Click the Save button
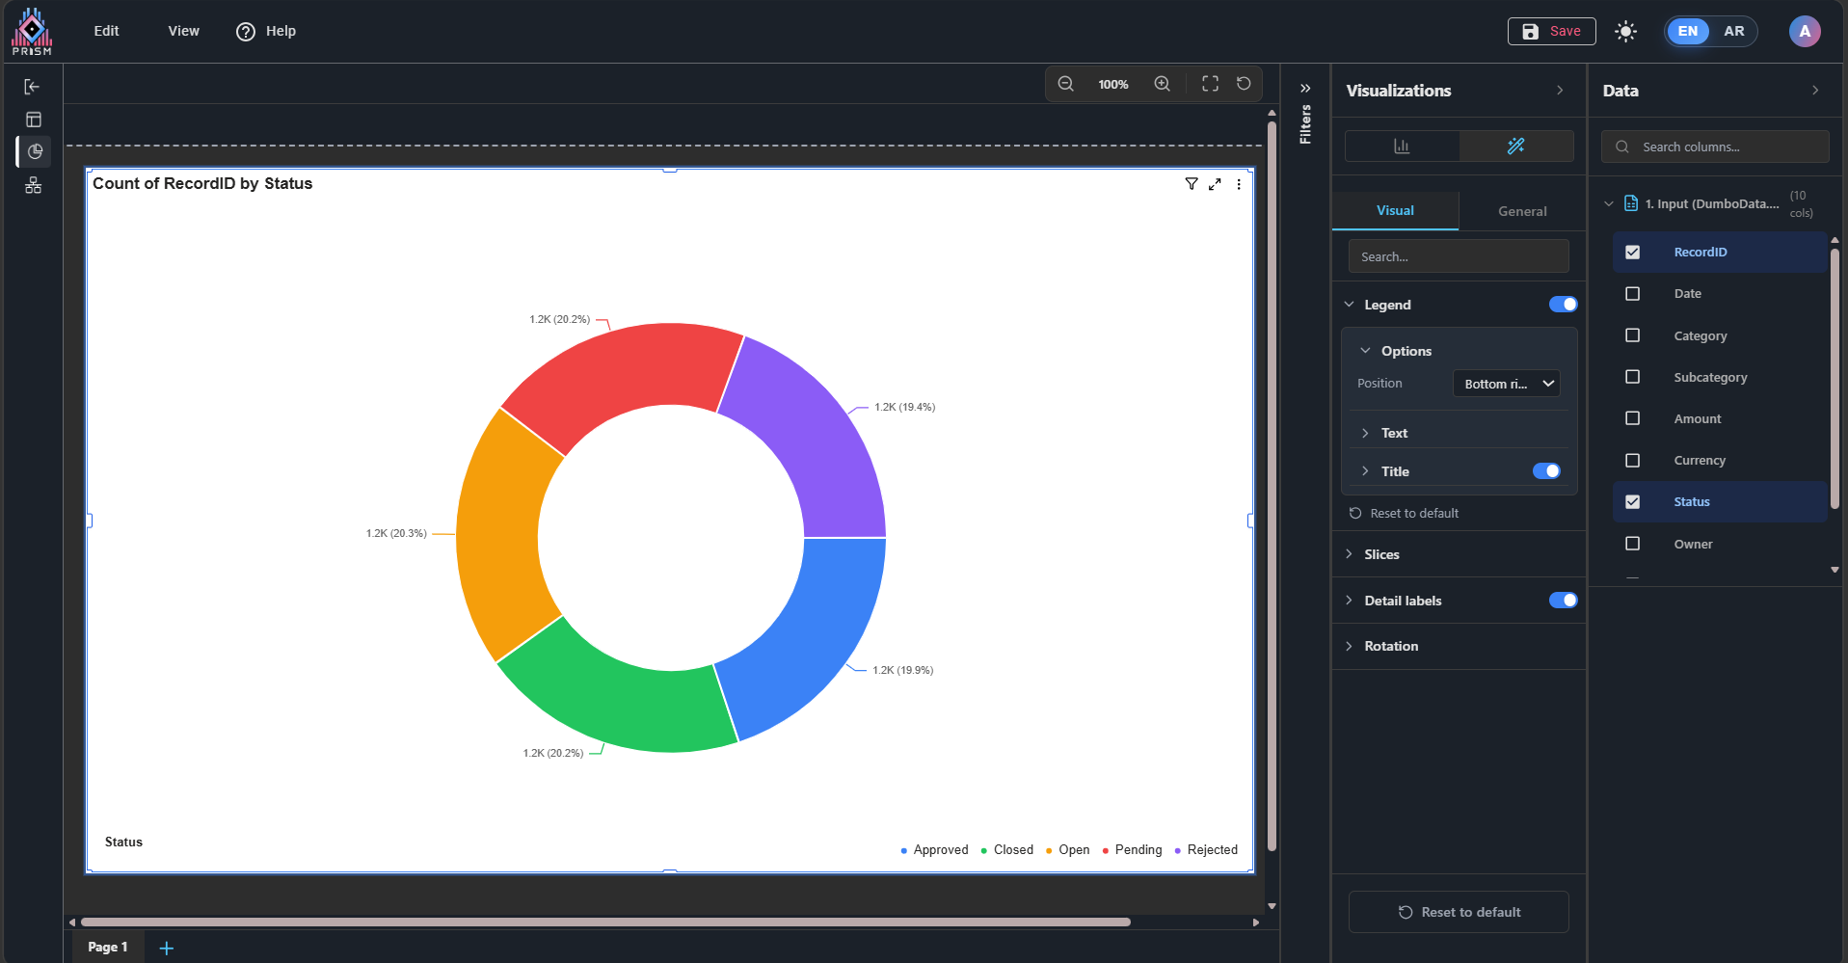The width and height of the screenshot is (1848, 963). pos(1551,31)
